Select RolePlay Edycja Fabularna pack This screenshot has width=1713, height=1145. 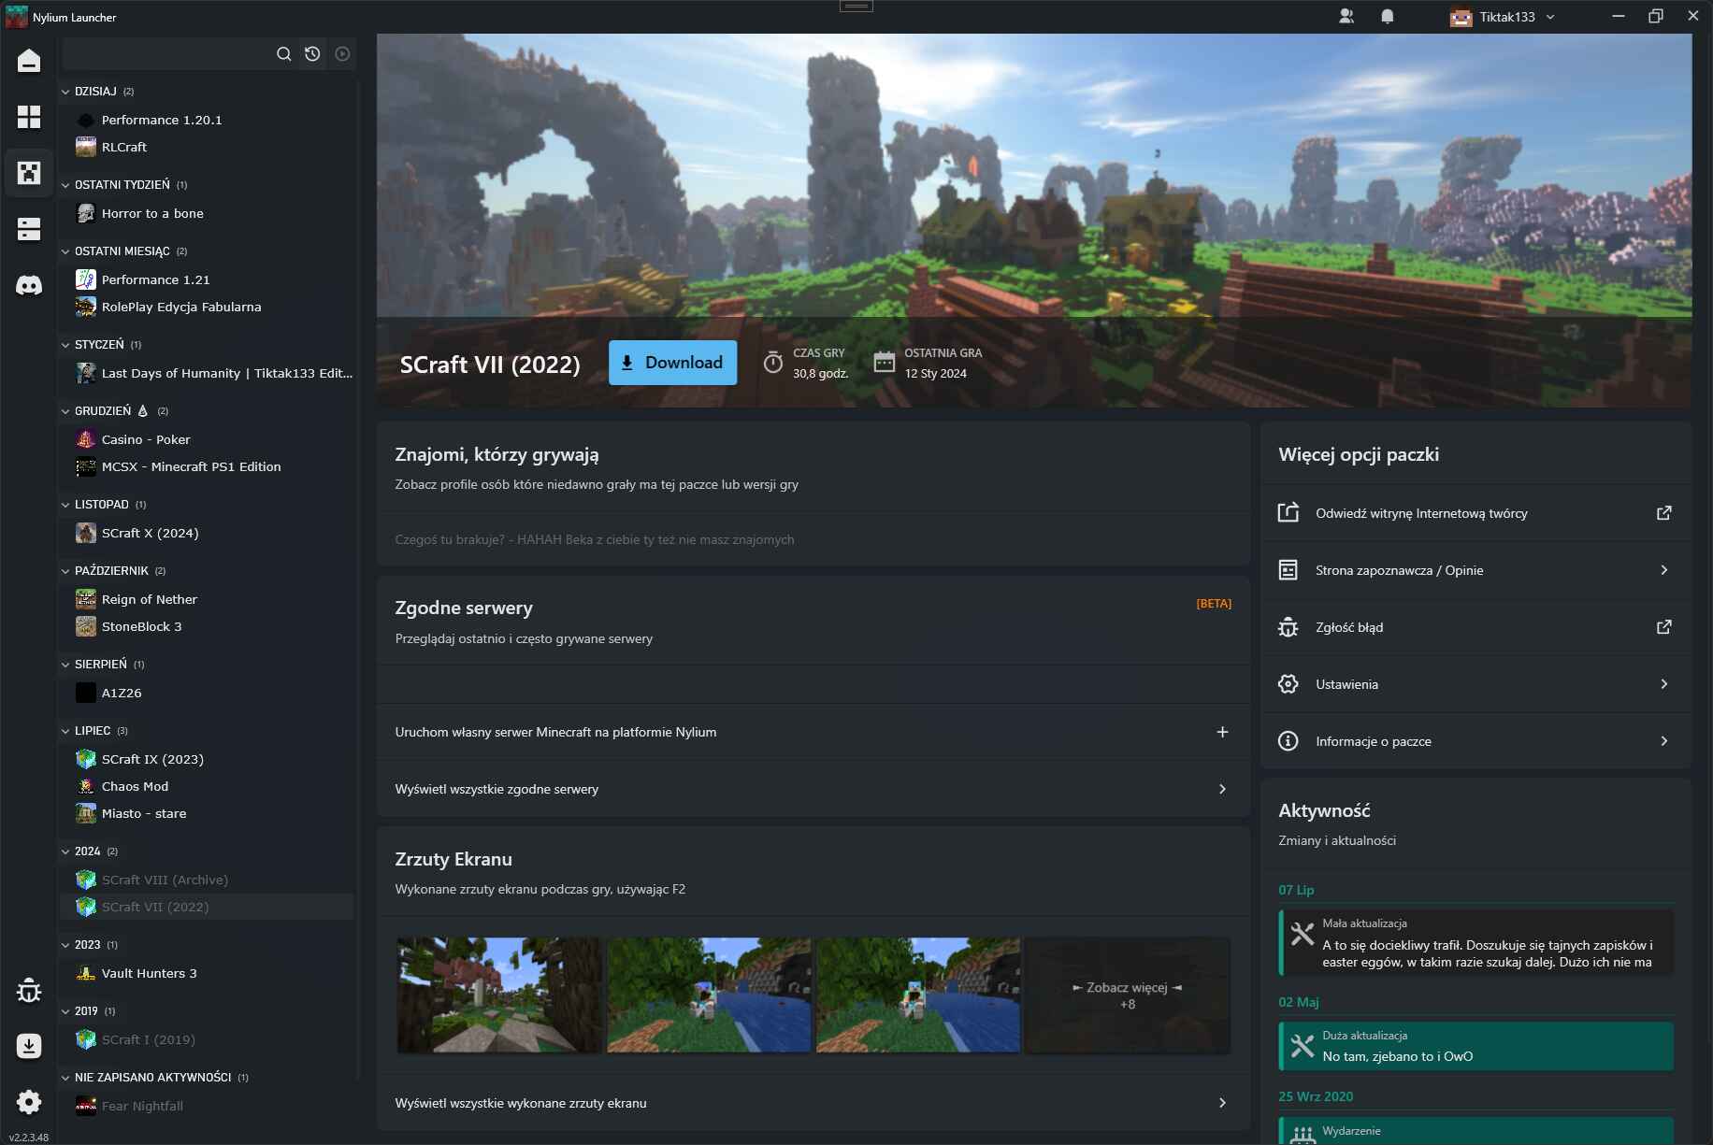(x=208, y=307)
